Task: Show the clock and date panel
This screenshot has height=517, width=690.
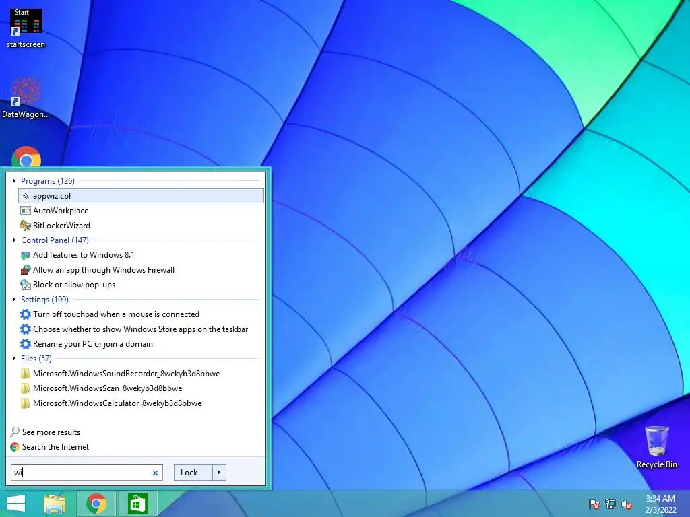Action: coord(660,504)
